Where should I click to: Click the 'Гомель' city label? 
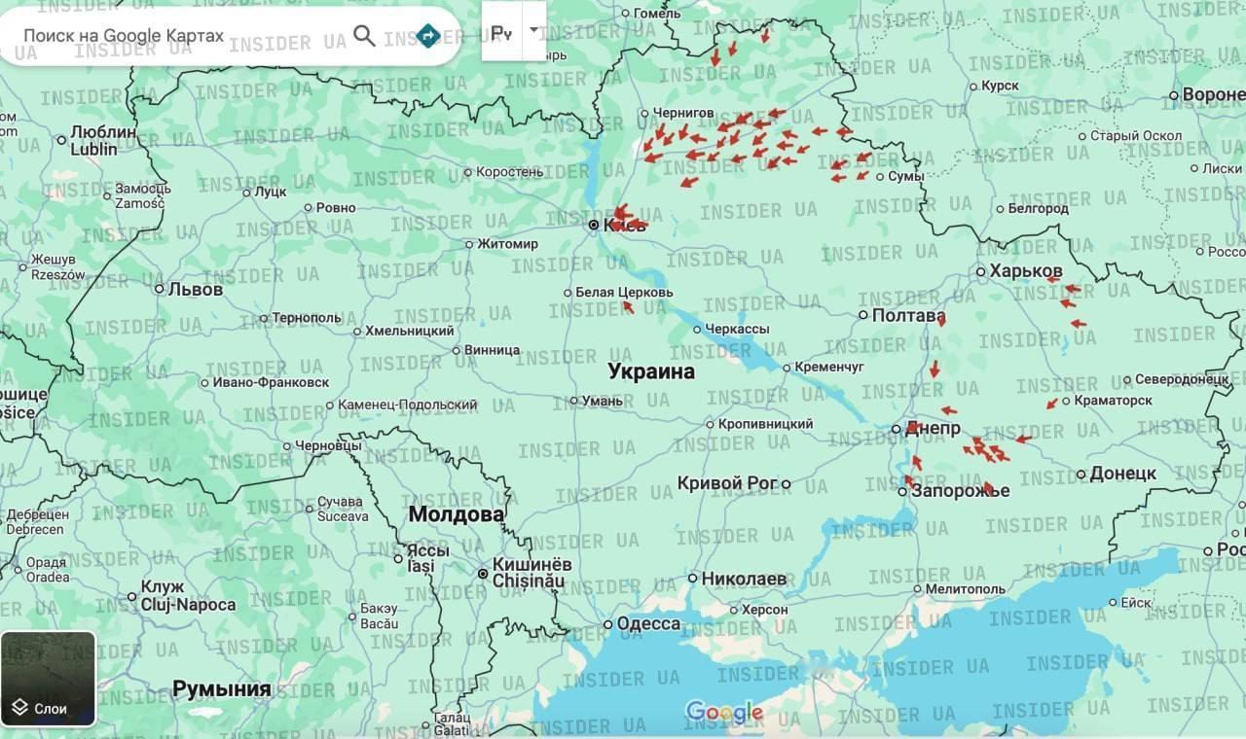pos(657,14)
